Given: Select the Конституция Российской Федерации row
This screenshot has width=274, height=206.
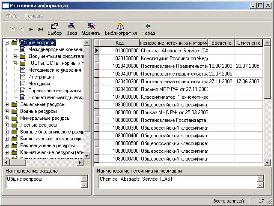Looking at the screenshot, I should coord(174,58).
